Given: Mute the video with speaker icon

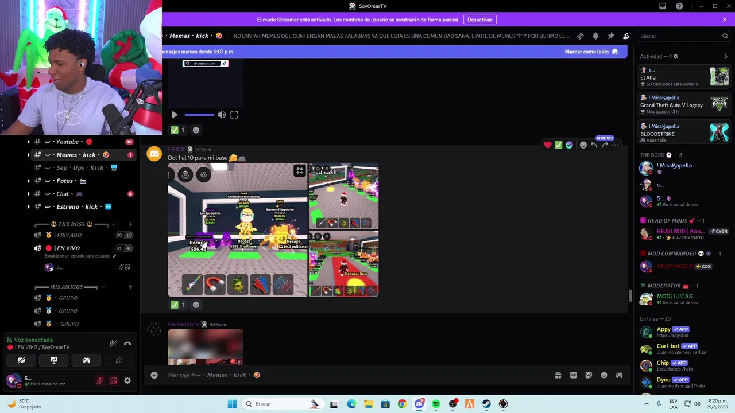Looking at the screenshot, I should (222, 115).
